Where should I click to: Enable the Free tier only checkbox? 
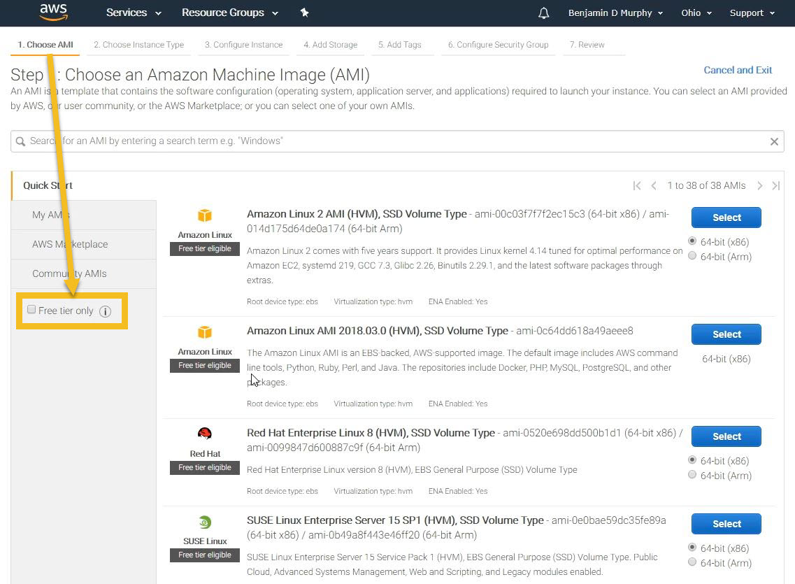click(x=31, y=309)
